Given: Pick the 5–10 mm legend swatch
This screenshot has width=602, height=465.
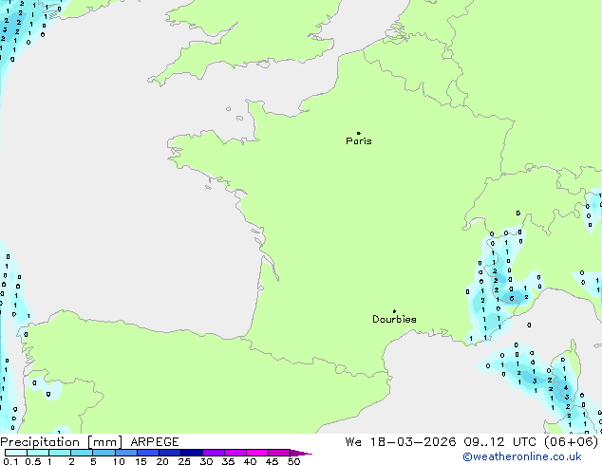Looking at the screenshot, I should [x=103, y=453].
